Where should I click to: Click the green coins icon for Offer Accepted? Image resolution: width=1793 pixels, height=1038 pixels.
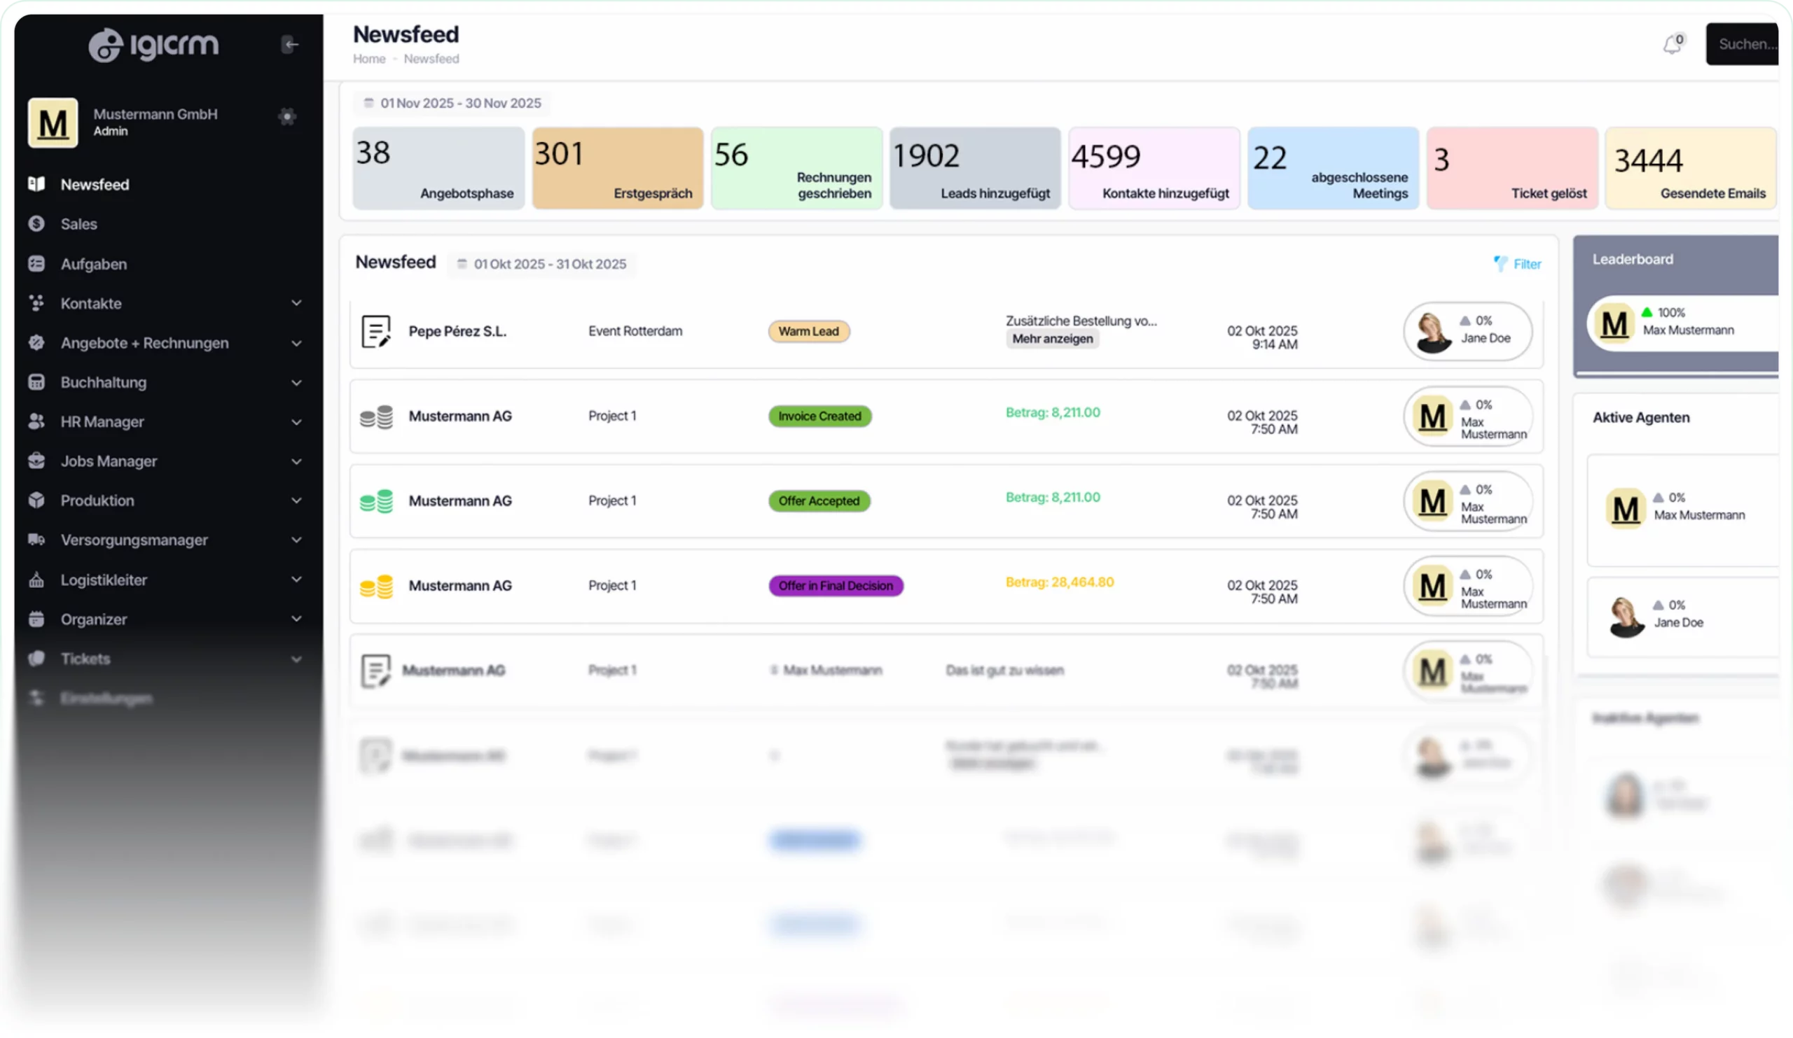point(375,501)
